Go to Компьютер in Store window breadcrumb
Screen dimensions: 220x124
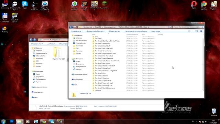(x=88, y=27)
